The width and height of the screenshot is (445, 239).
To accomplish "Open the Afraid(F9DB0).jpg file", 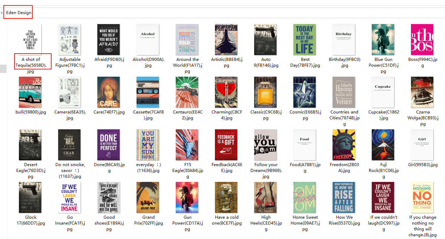I will tap(109, 40).
